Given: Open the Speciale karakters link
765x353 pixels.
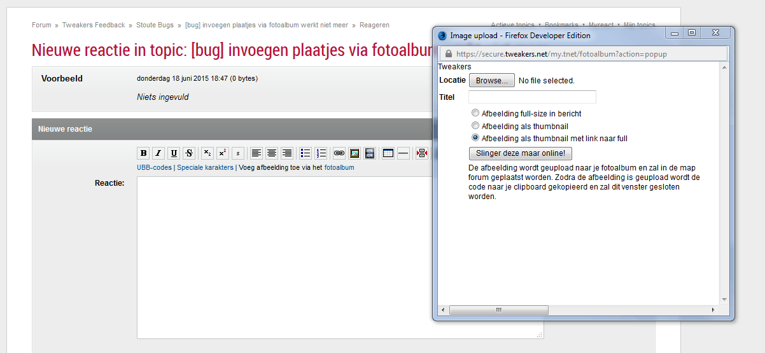Looking at the screenshot, I should point(205,168).
